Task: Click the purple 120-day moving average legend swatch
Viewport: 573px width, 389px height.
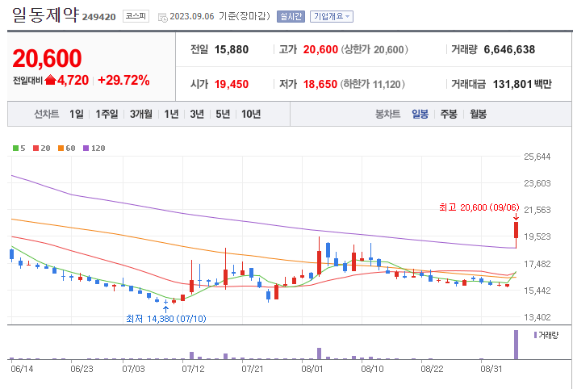Action: 86,148
